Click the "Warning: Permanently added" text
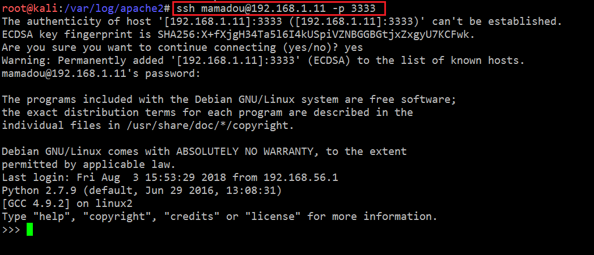This screenshot has width=594, height=255. (83, 60)
